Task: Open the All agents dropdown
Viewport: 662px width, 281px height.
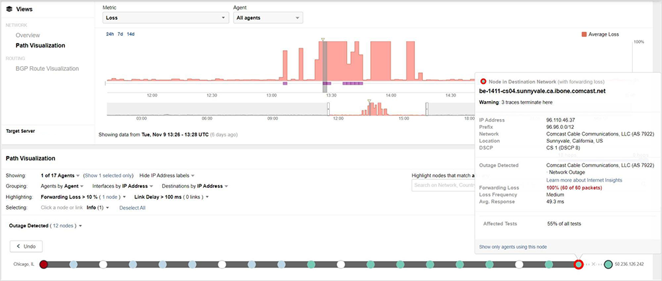Action: click(x=268, y=18)
